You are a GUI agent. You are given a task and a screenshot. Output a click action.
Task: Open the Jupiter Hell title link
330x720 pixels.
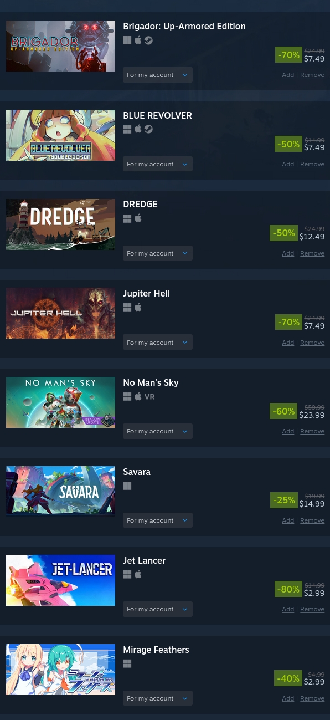pyautogui.click(x=146, y=293)
